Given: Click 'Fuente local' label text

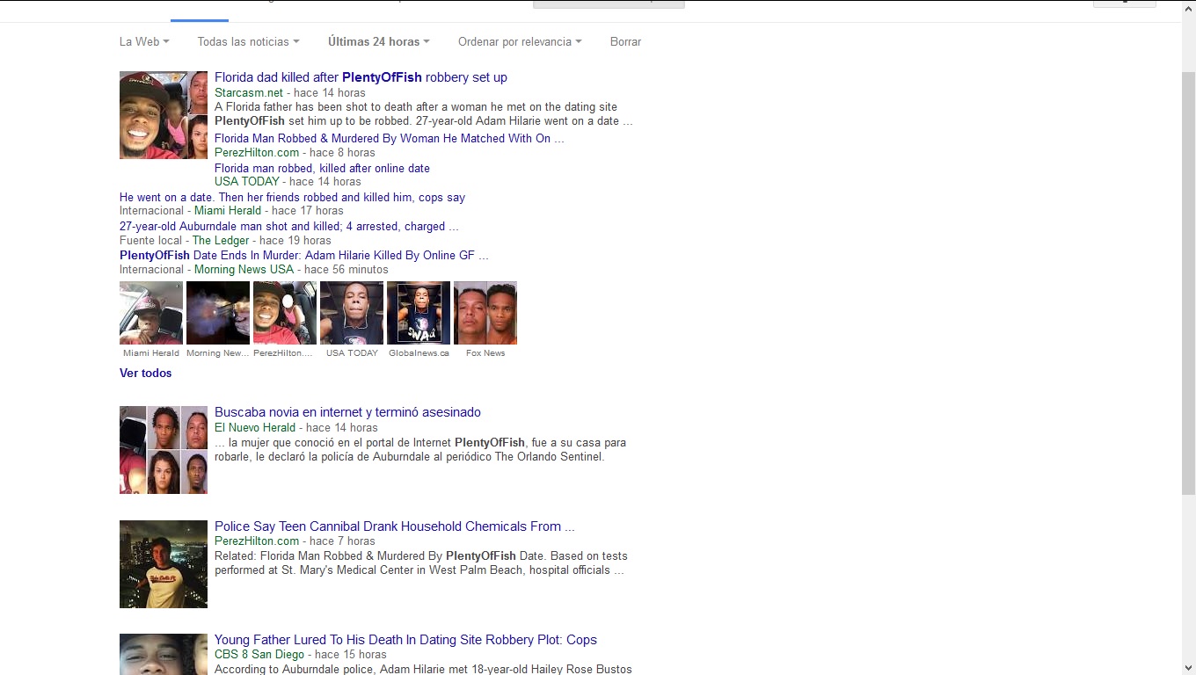Looking at the screenshot, I should (x=151, y=240).
